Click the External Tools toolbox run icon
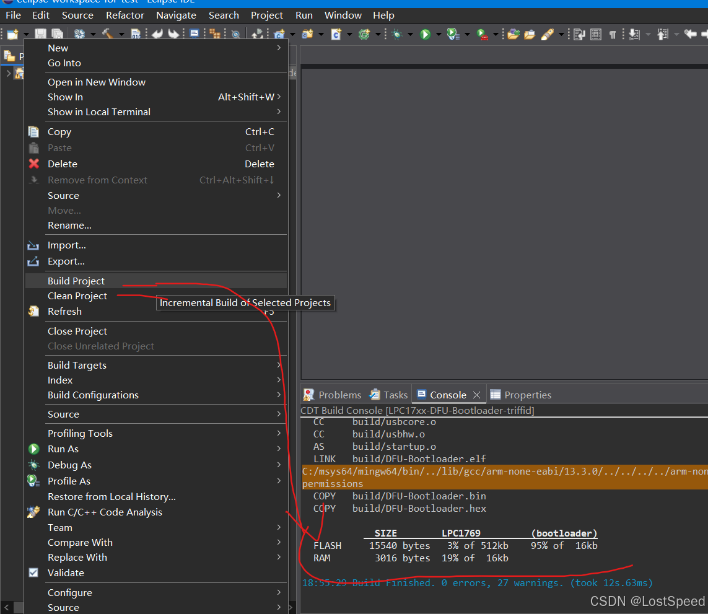This screenshot has height=614, width=708. coord(483,34)
